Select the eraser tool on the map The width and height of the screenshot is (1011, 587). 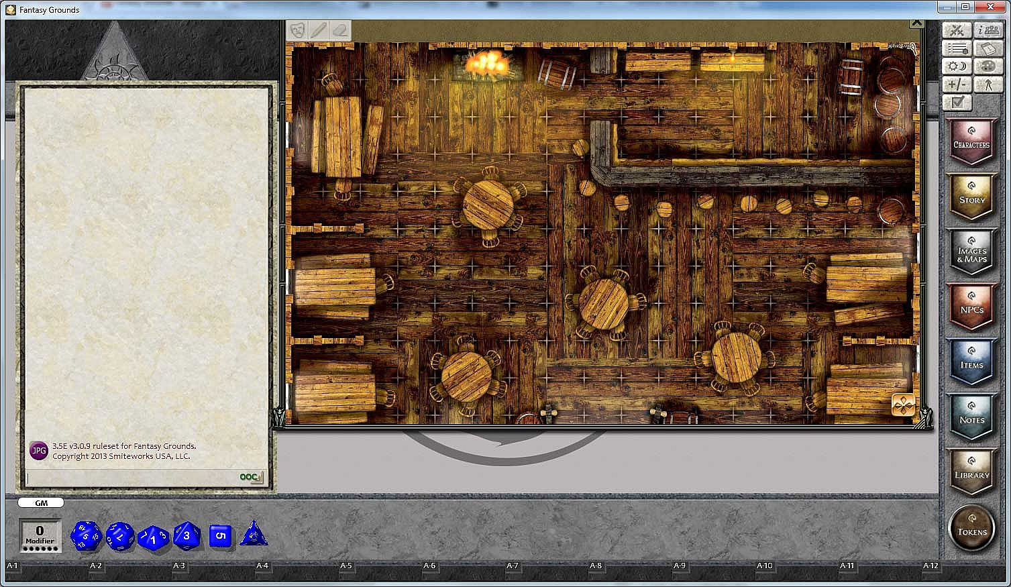point(340,30)
